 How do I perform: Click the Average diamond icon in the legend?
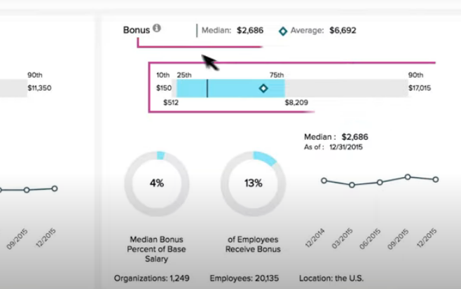(x=283, y=31)
